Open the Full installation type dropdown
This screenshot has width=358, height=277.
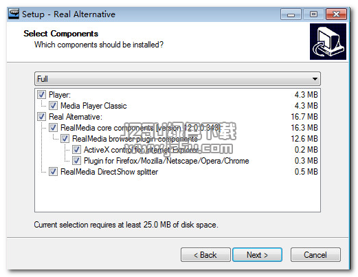pos(177,79)
